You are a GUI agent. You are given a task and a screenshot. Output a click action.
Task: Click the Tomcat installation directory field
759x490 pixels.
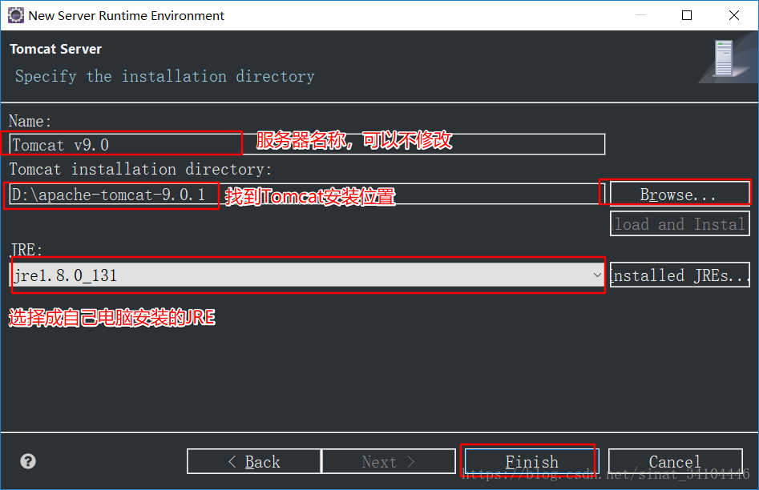[307, 194]
